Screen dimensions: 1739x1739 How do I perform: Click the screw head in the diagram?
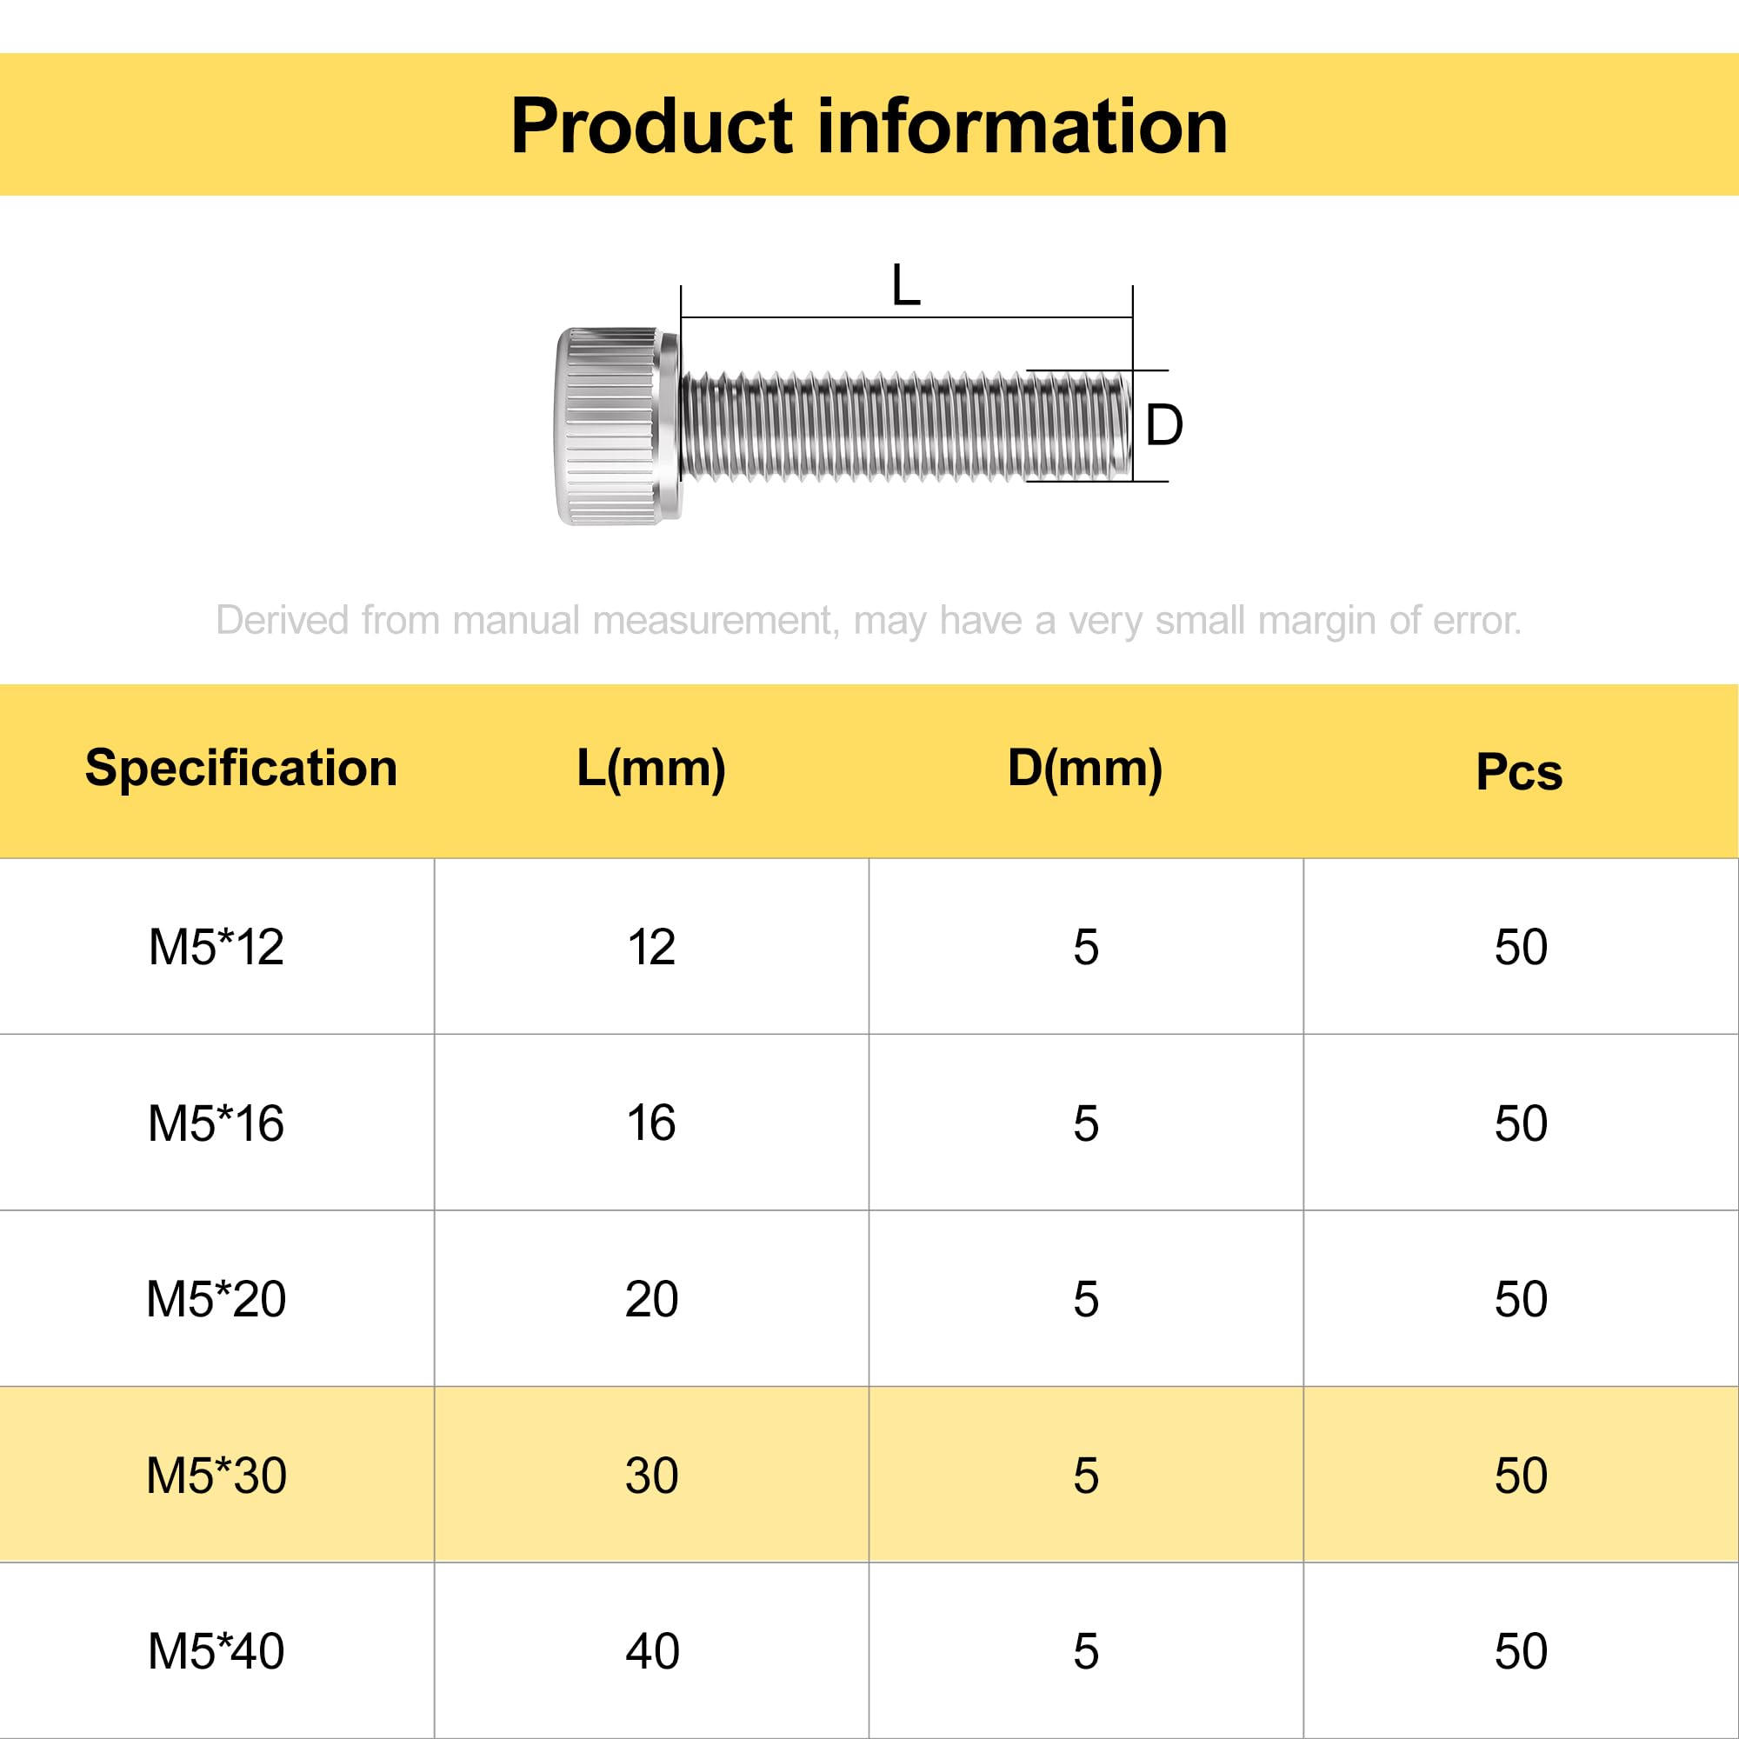click(x=617, y=426)
